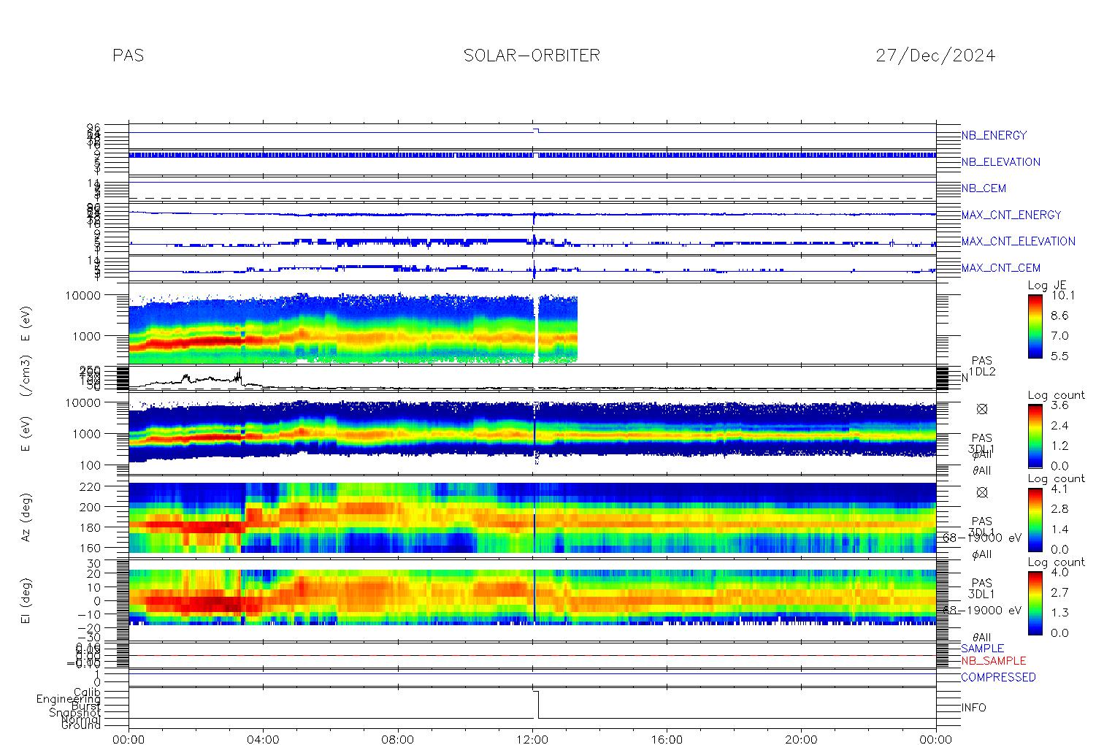The image size is (1104, 745).
Task: Click the 20:00 time axis tick
Action: point(801,739)
